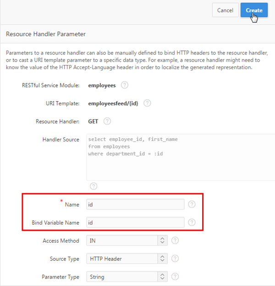Show help for Access Method
The image size is (275, 286).
(x=175, y=241)
